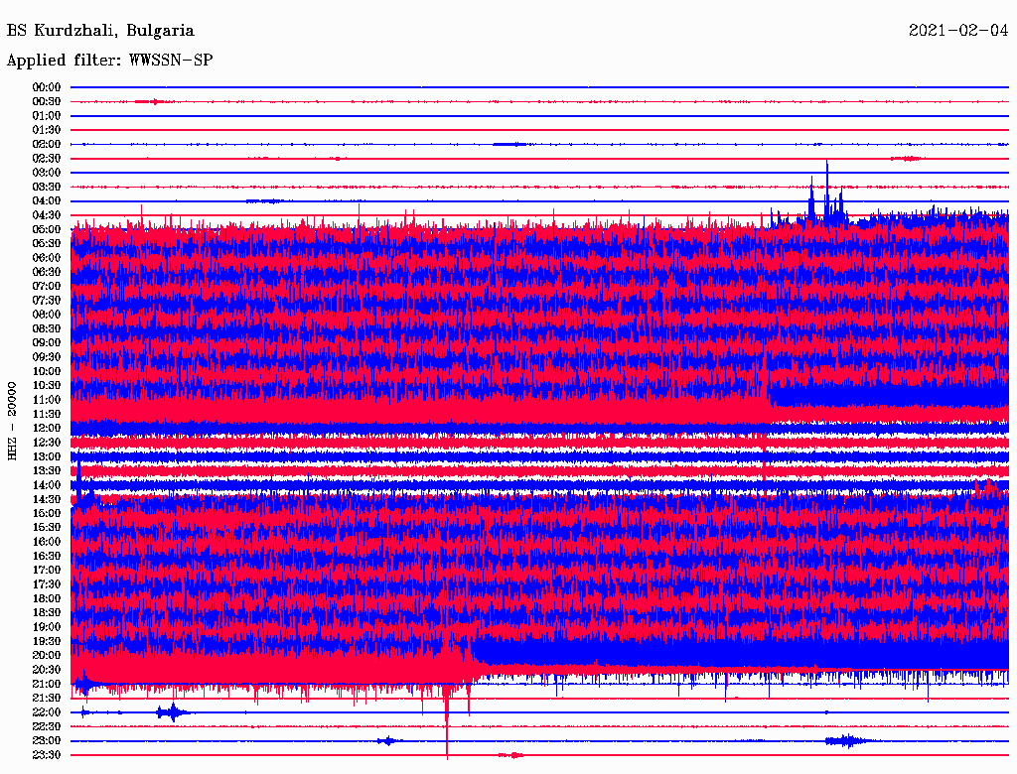
Task: Click the 01:30 time label
Action: point(47,130)
